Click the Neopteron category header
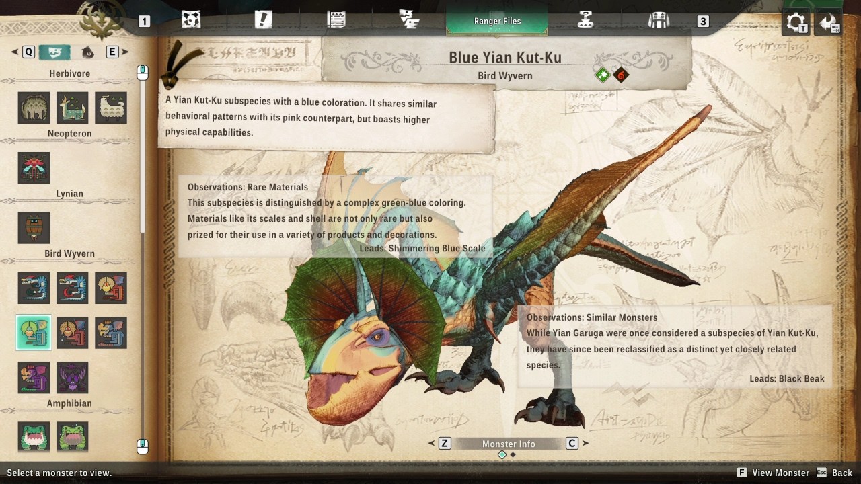The image size is (861, 484). 69,134
